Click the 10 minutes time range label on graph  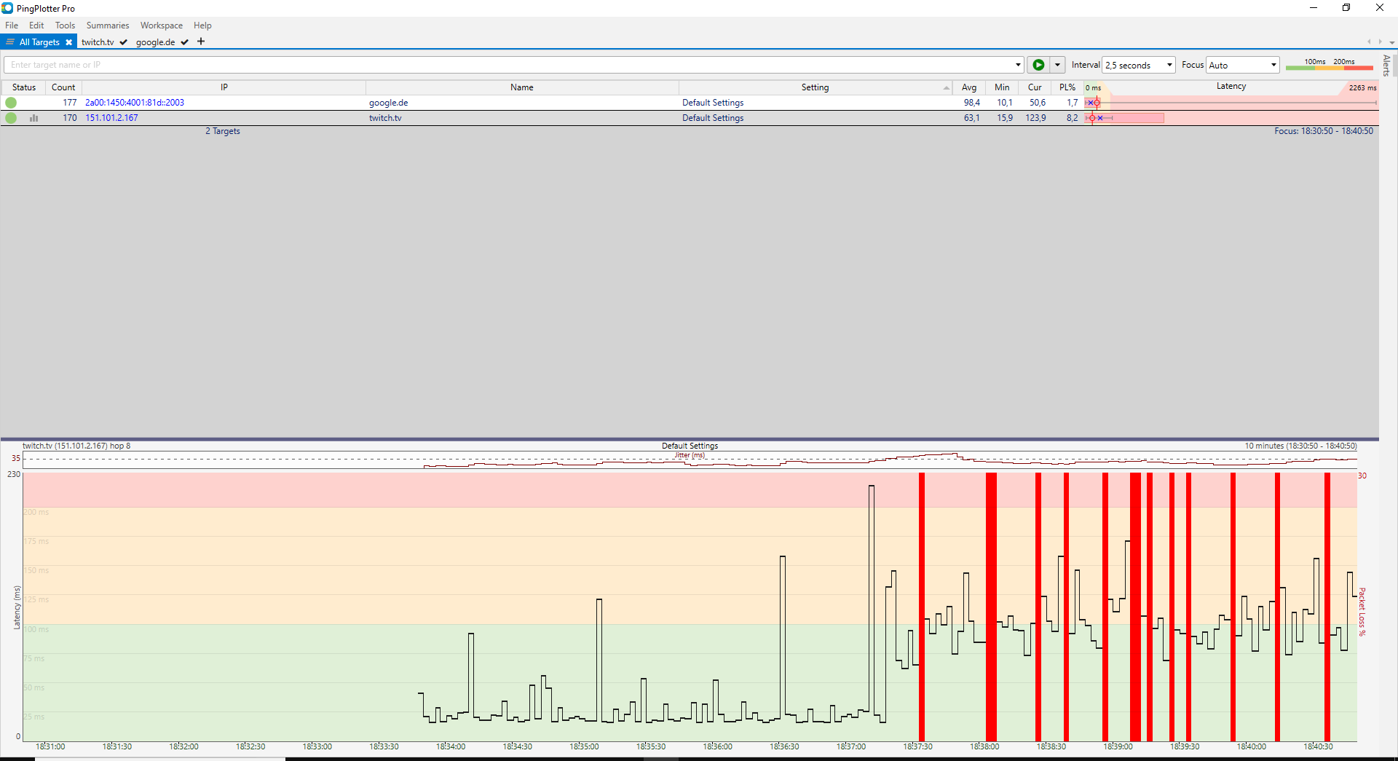[x=1300, y=446]
